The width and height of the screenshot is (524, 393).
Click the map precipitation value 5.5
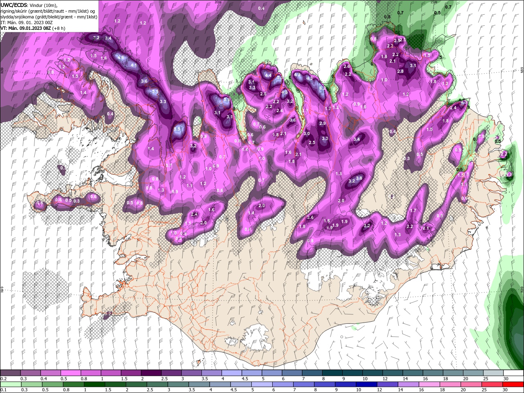click(177, 129)
